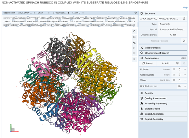Expand the Export Geometry section
The height and width of the screenshot is (138, 189).
coord(163,119)
